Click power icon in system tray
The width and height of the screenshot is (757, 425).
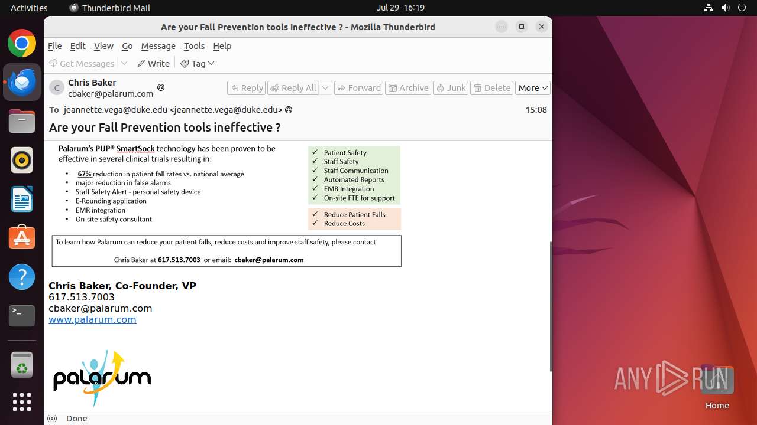pos(742,8)
